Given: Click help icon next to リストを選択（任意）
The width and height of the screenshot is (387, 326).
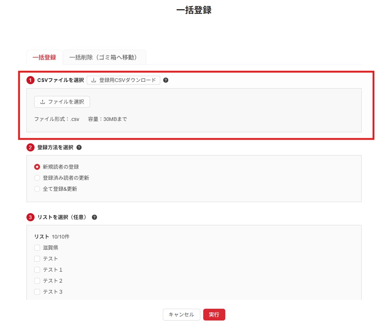Looking at the screenshot, I should point(94,217).
